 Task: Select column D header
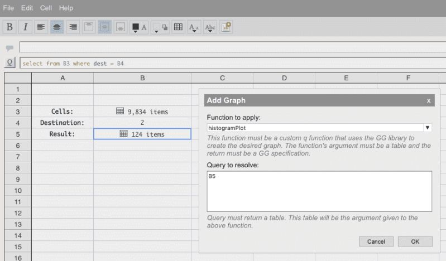click(284, 78)
